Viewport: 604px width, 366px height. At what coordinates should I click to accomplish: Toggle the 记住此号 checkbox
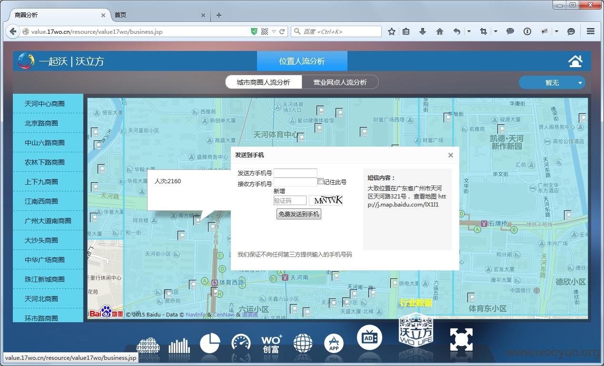point(320,181)
